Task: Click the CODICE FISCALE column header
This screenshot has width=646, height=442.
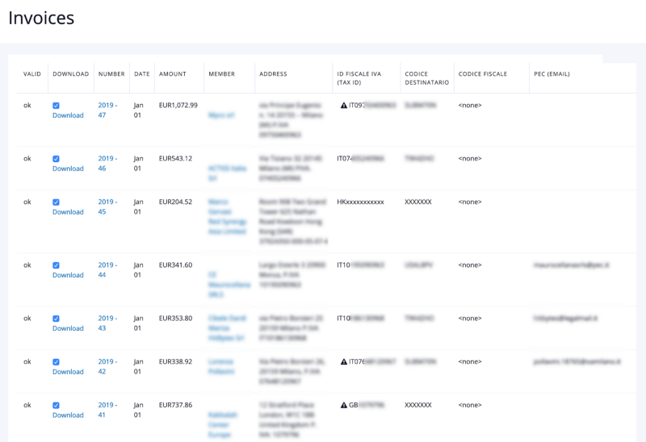Action: (483, 74)
